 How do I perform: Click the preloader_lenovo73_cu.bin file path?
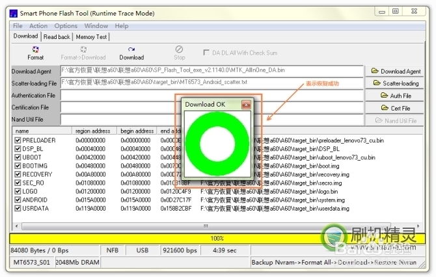pos(319,140)
